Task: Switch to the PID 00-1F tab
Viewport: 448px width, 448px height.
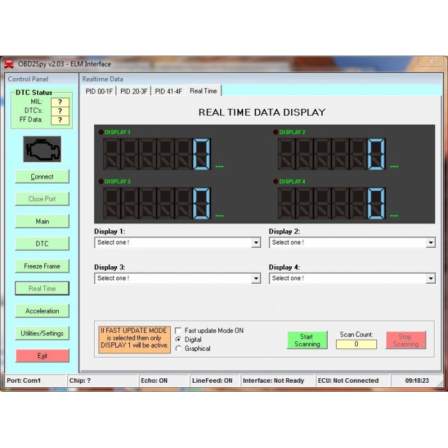Action: 98,92
